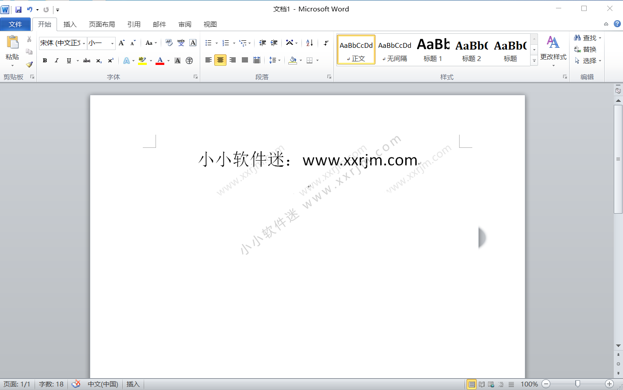Toggle show paragraph marks
The image size is (623, 390).
tap(326, 43)
